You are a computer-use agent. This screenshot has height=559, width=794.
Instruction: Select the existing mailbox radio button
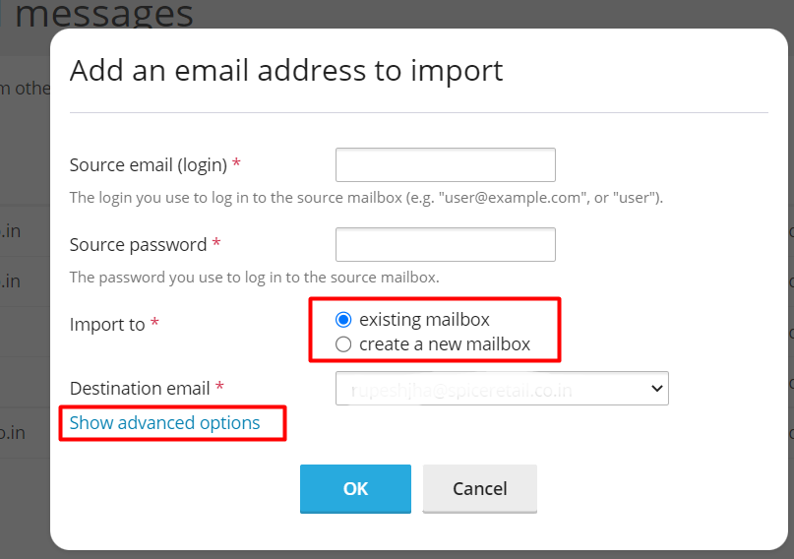point(343,320)
